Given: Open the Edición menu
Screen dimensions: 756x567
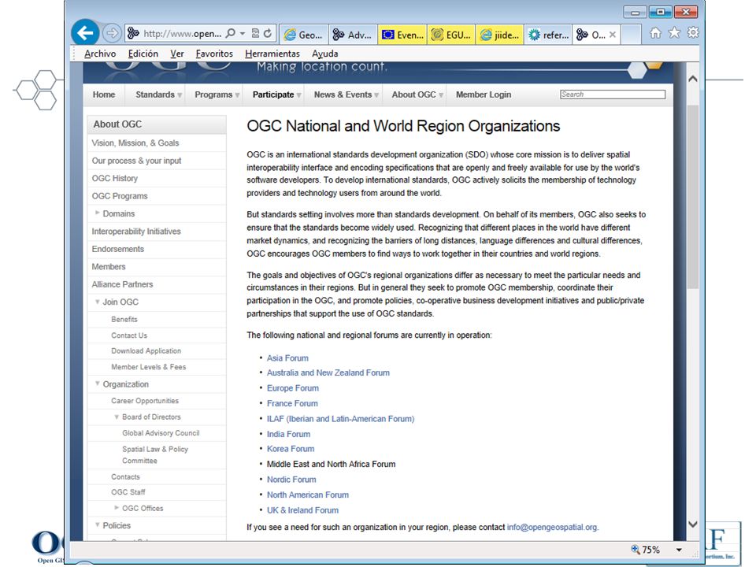Looking at the screenshot, I should [143, 54].
